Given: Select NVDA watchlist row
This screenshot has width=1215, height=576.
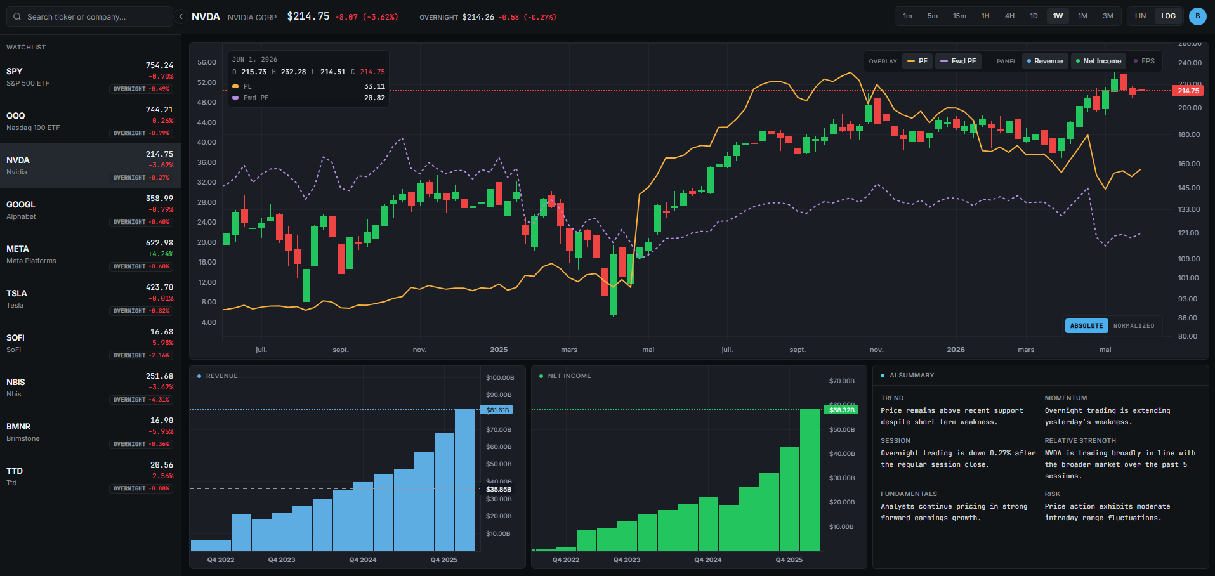Looking at the screenshot, I should point(90,166).
